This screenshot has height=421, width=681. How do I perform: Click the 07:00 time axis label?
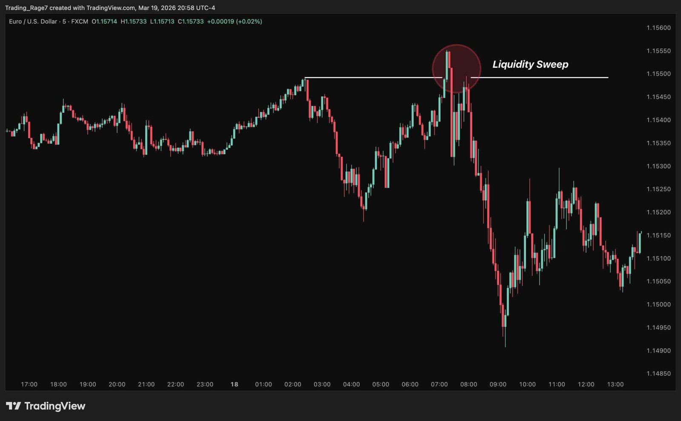pos(439,384)
